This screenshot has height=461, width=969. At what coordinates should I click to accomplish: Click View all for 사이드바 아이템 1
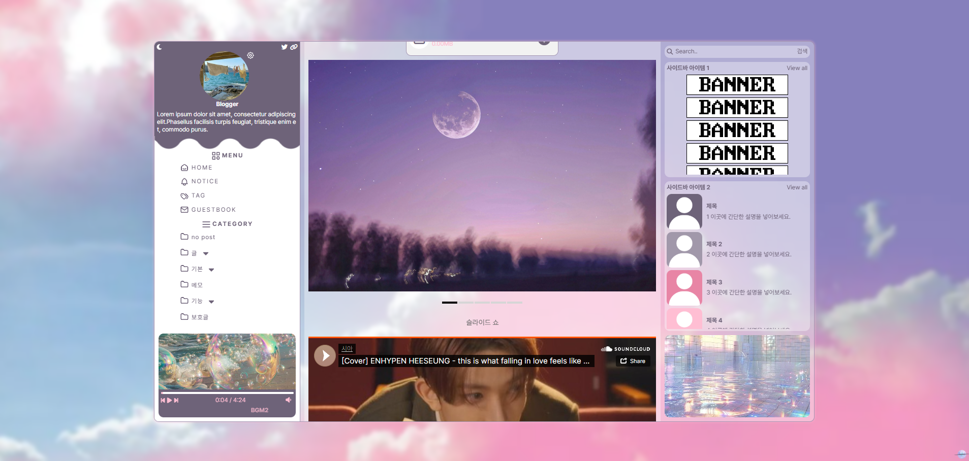(797, 68)
